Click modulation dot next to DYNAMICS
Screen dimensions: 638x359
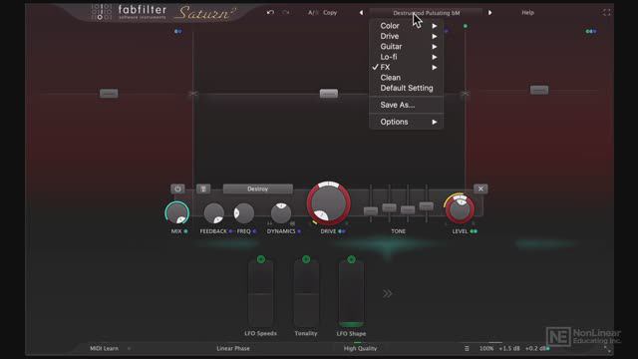pos(299,231)
